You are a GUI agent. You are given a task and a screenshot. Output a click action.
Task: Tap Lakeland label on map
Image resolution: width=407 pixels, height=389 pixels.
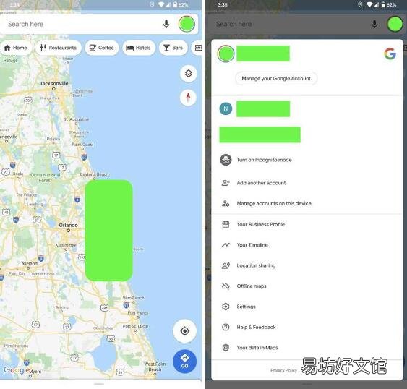tap(28, 263)
